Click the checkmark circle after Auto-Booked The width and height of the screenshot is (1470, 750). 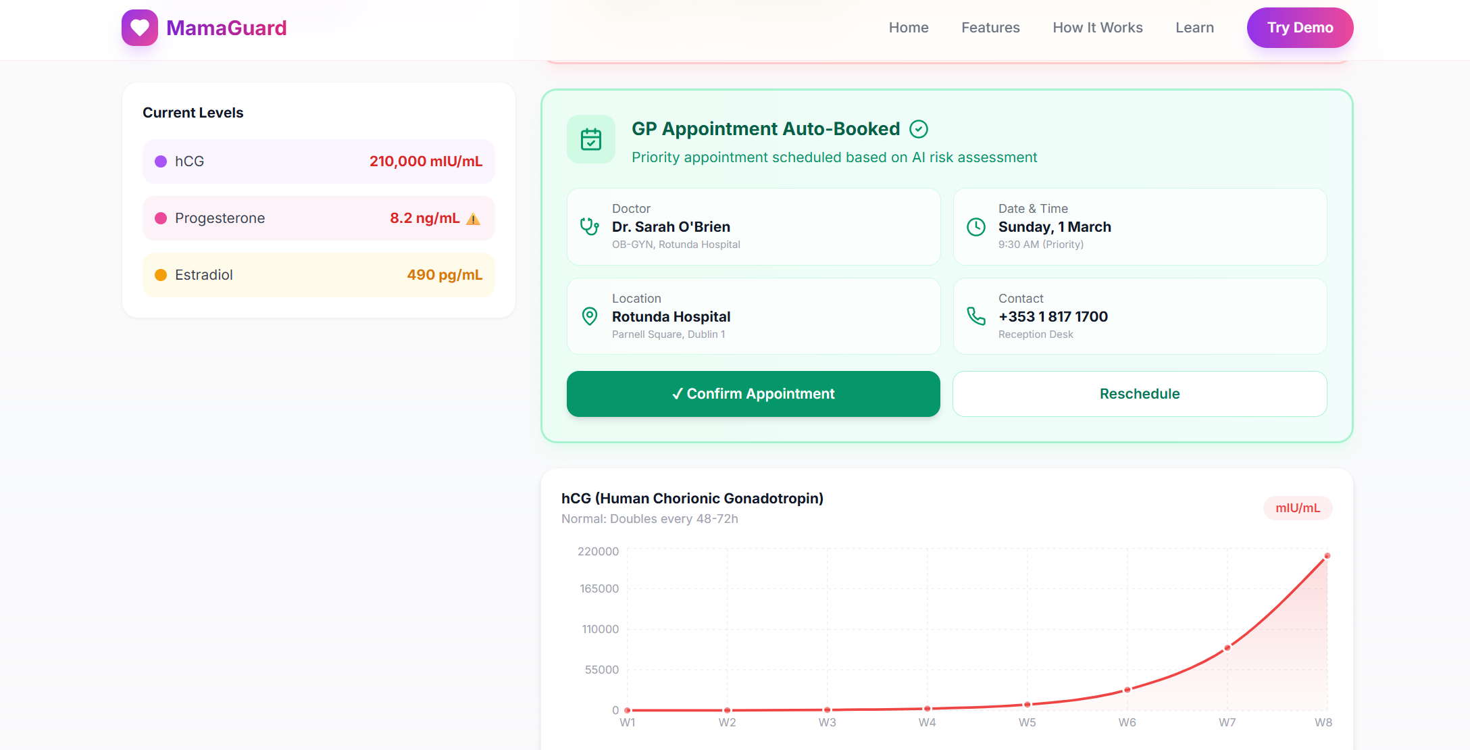tap(919, 129)
